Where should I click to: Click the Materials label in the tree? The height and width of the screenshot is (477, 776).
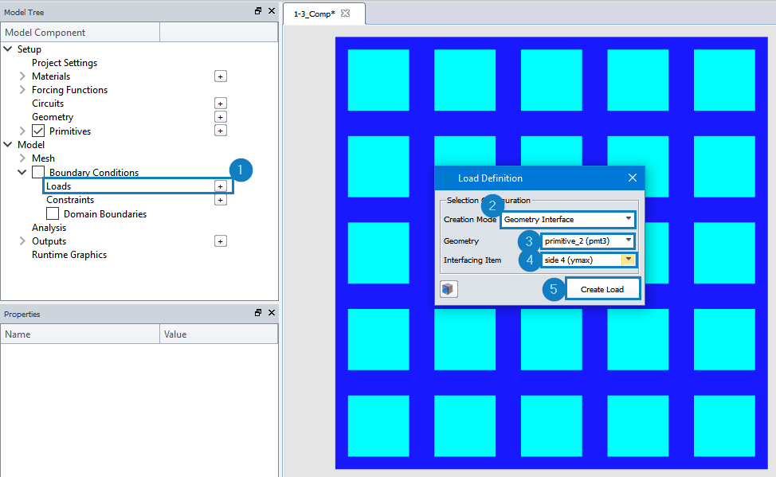tap(51, 76)
